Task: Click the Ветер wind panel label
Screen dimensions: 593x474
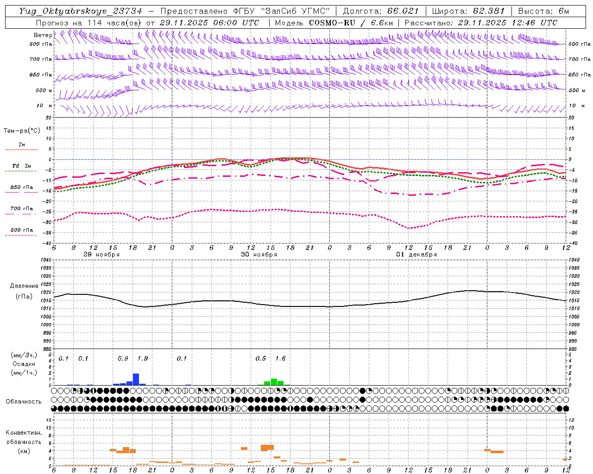Action: coord(43,35)
